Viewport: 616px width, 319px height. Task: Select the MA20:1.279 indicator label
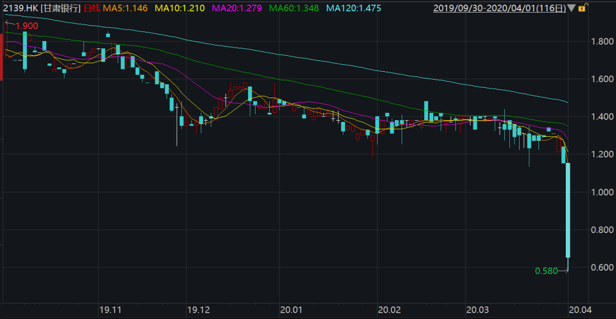tap(237, 8)
